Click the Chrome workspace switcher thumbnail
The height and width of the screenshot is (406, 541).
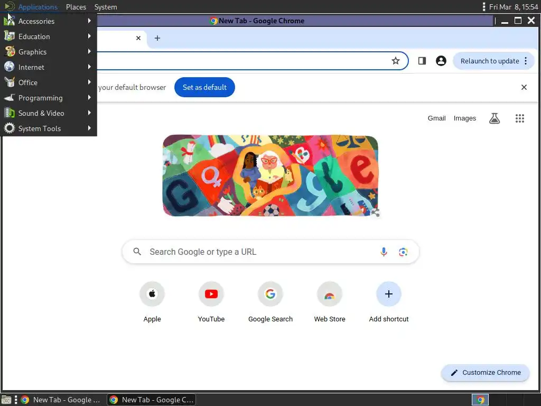tap(480, 400)
